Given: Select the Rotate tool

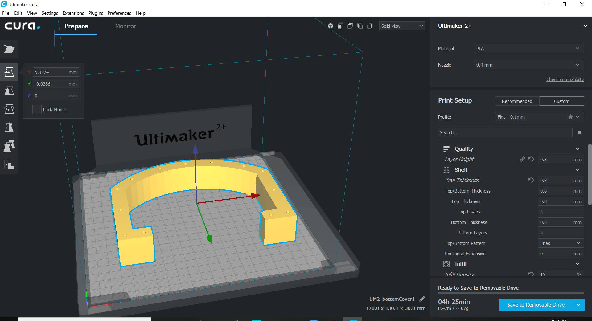Looking at the screenshot, I should coord(9,109).
